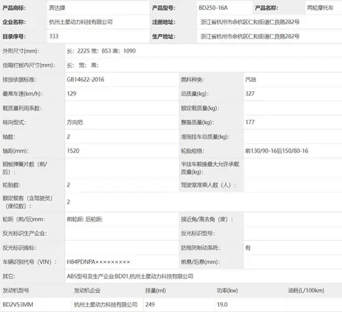Click the 产品型号 label

click(x=164, y=8)
